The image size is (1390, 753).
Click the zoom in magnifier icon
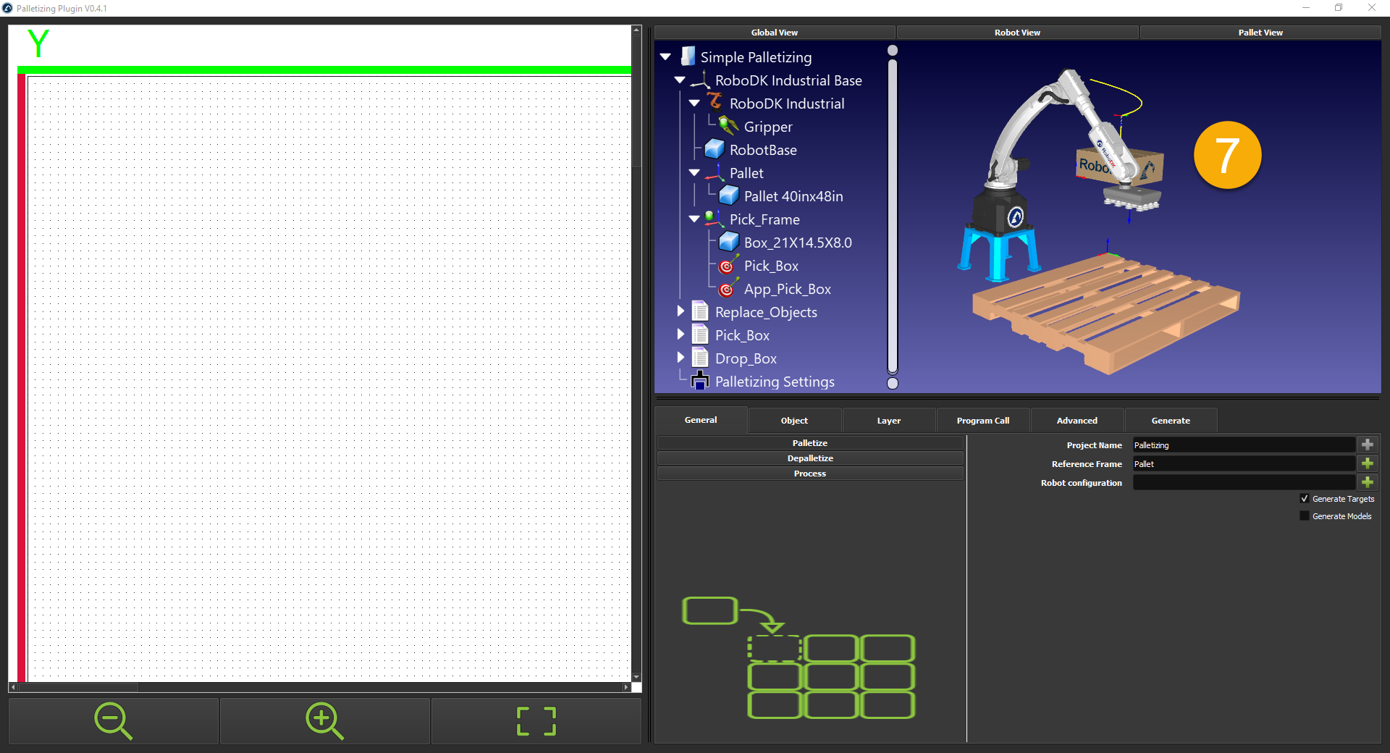[324, 721]
